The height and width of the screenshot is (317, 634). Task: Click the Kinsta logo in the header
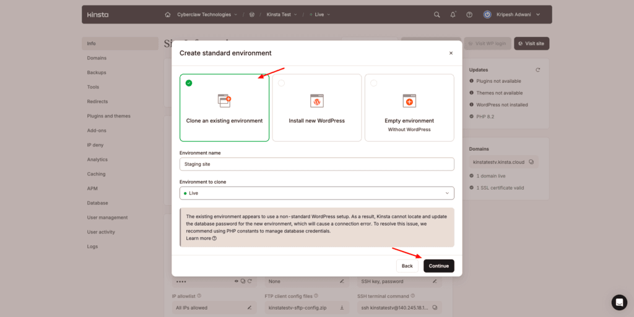[98, 14]
